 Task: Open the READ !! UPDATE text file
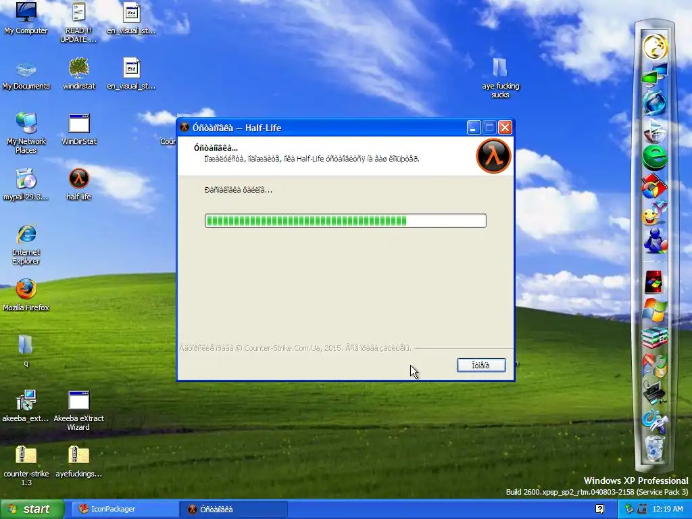(x=78, y=21)
